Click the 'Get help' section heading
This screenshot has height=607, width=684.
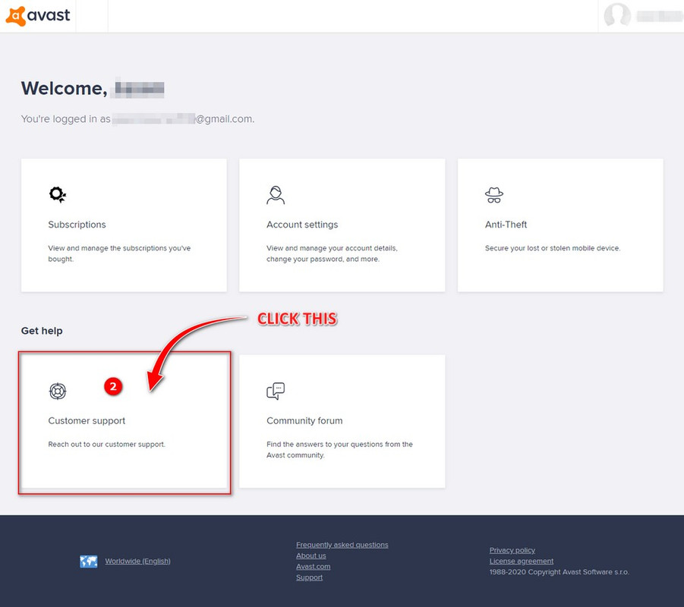coord(42,331)
